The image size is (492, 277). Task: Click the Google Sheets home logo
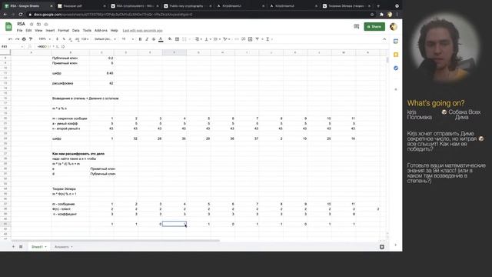[x=8, y=27]
